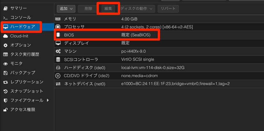This screenshot has height=131, width=264.
Task: Click the Revert (リバート) button
Action: coord(168,9)
